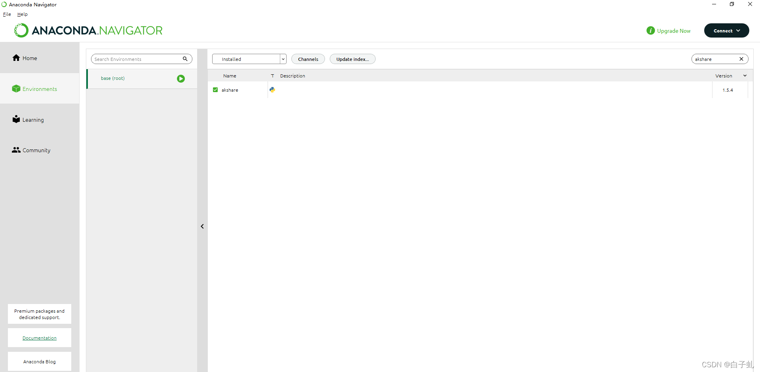Restore down the Anaconda Navigator window
Screen dimensions: 760x372
(x=732, y=4)
